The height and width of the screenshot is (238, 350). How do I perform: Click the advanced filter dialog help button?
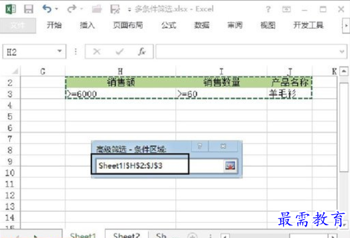200,146
